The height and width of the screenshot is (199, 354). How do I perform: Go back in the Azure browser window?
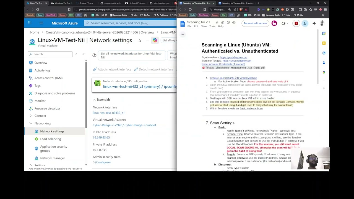coord(27,9)
